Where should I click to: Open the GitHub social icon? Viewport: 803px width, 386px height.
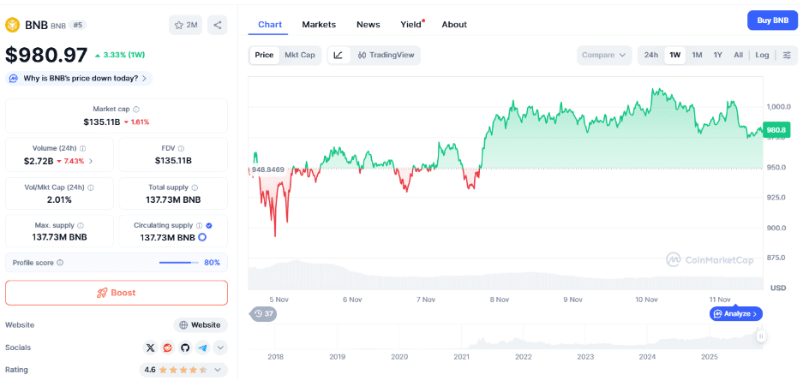click(x=185, y=347)
